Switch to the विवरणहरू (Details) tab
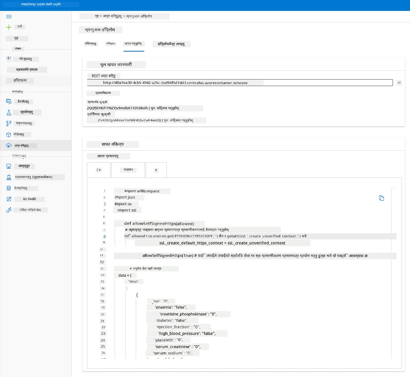Viewport: 410px width, 377px height. 91,44
